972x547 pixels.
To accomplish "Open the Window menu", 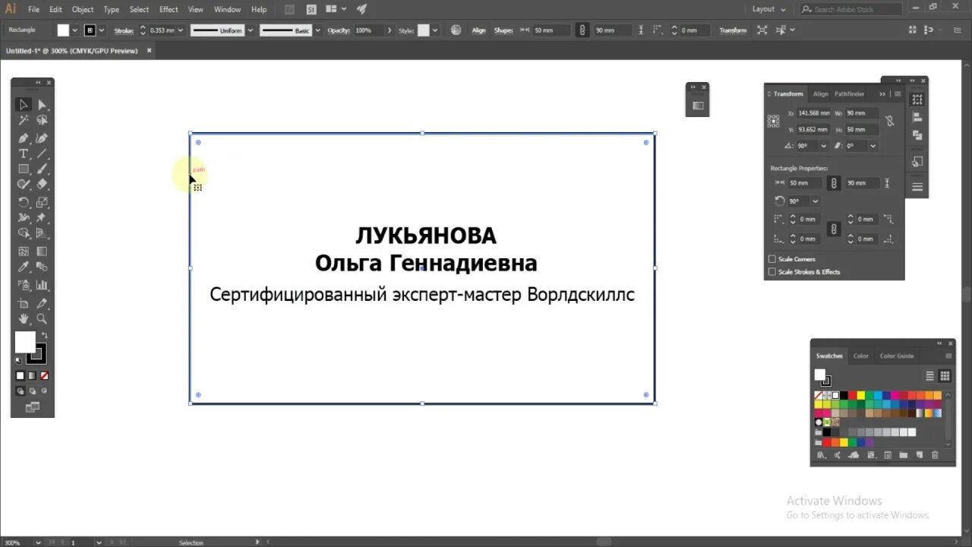I will pyautogui.click(x=227, y=9).
